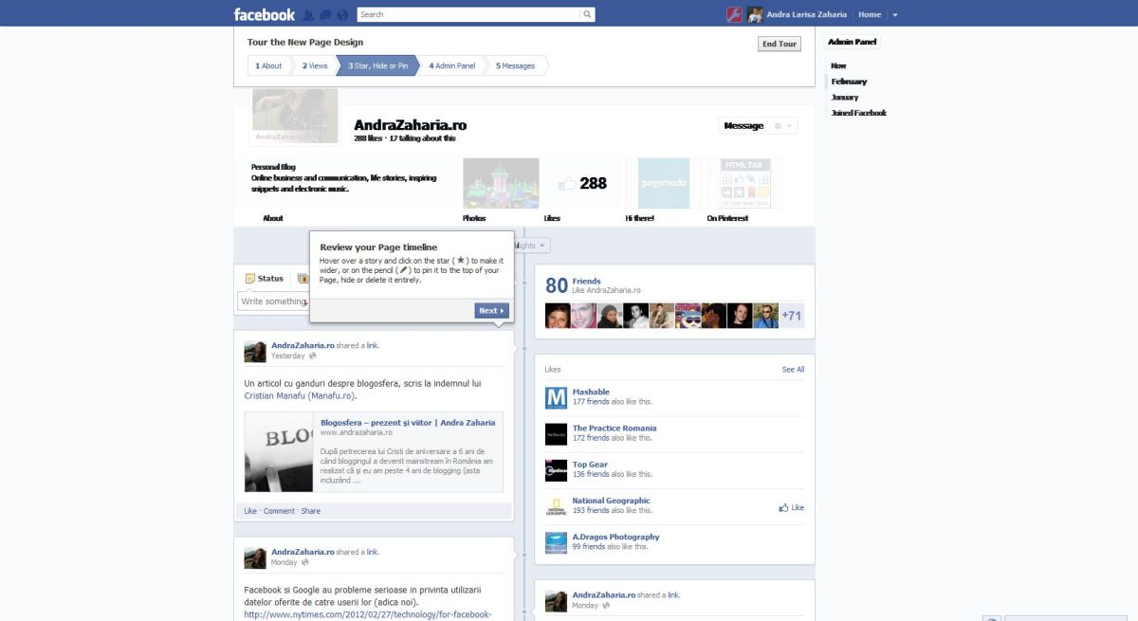
Task: Go to tour step 4 Admin Panel
Action: tap(452, 65)
